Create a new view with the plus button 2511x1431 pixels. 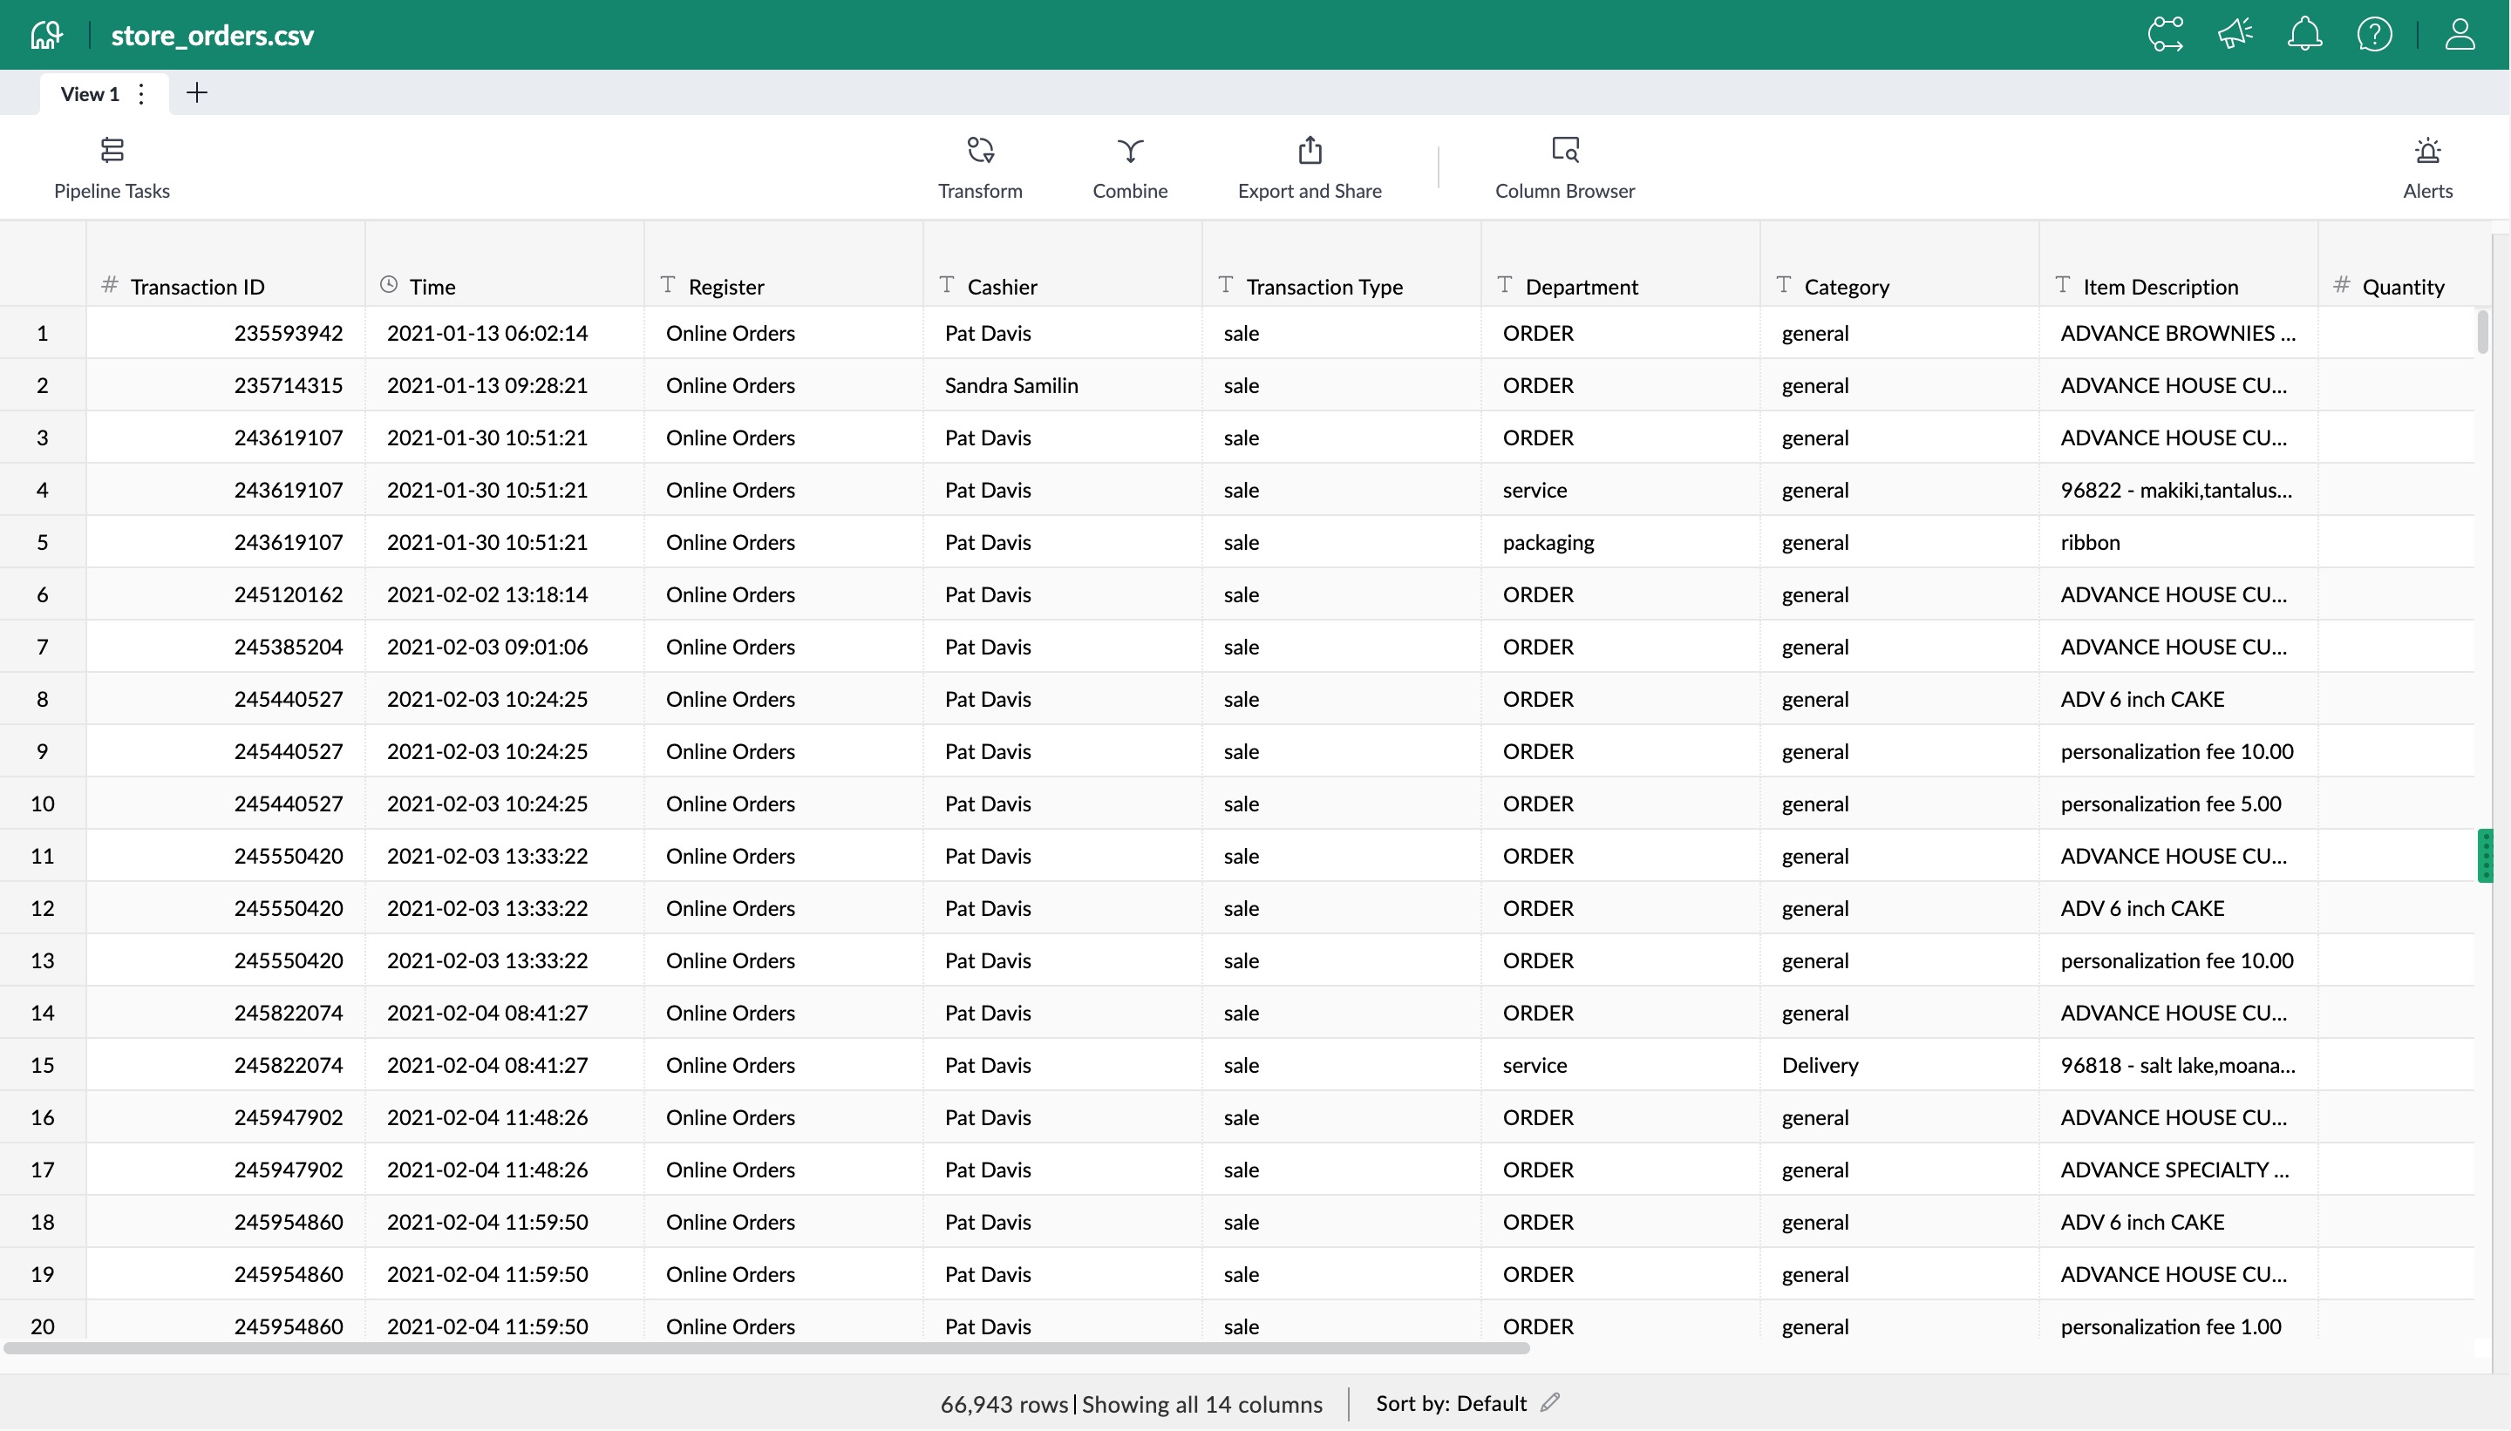pos(195,92)
